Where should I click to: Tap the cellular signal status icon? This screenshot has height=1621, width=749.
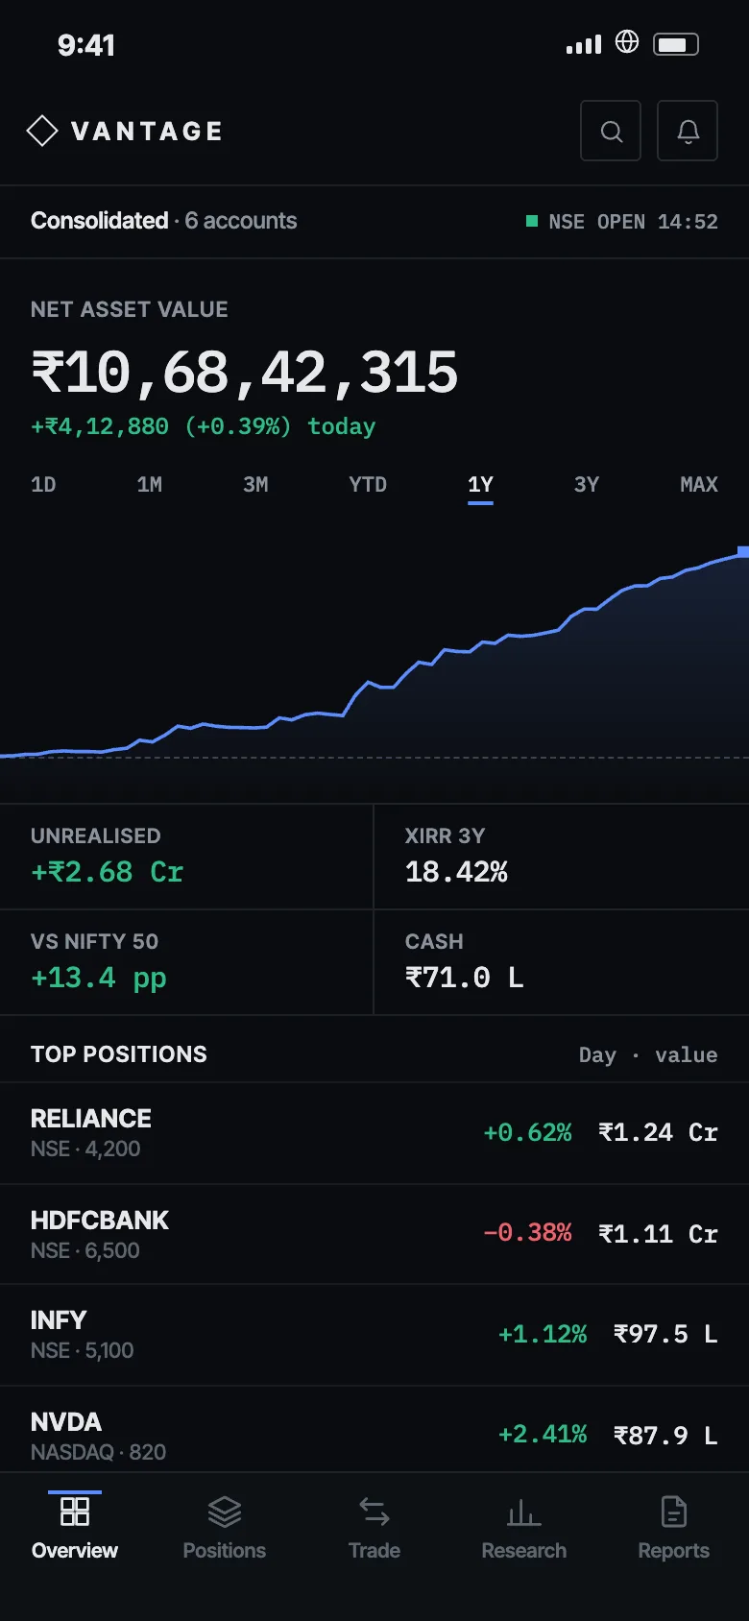click(584, 44)
